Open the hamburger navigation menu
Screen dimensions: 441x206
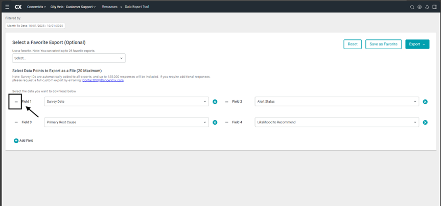(7, 7)
